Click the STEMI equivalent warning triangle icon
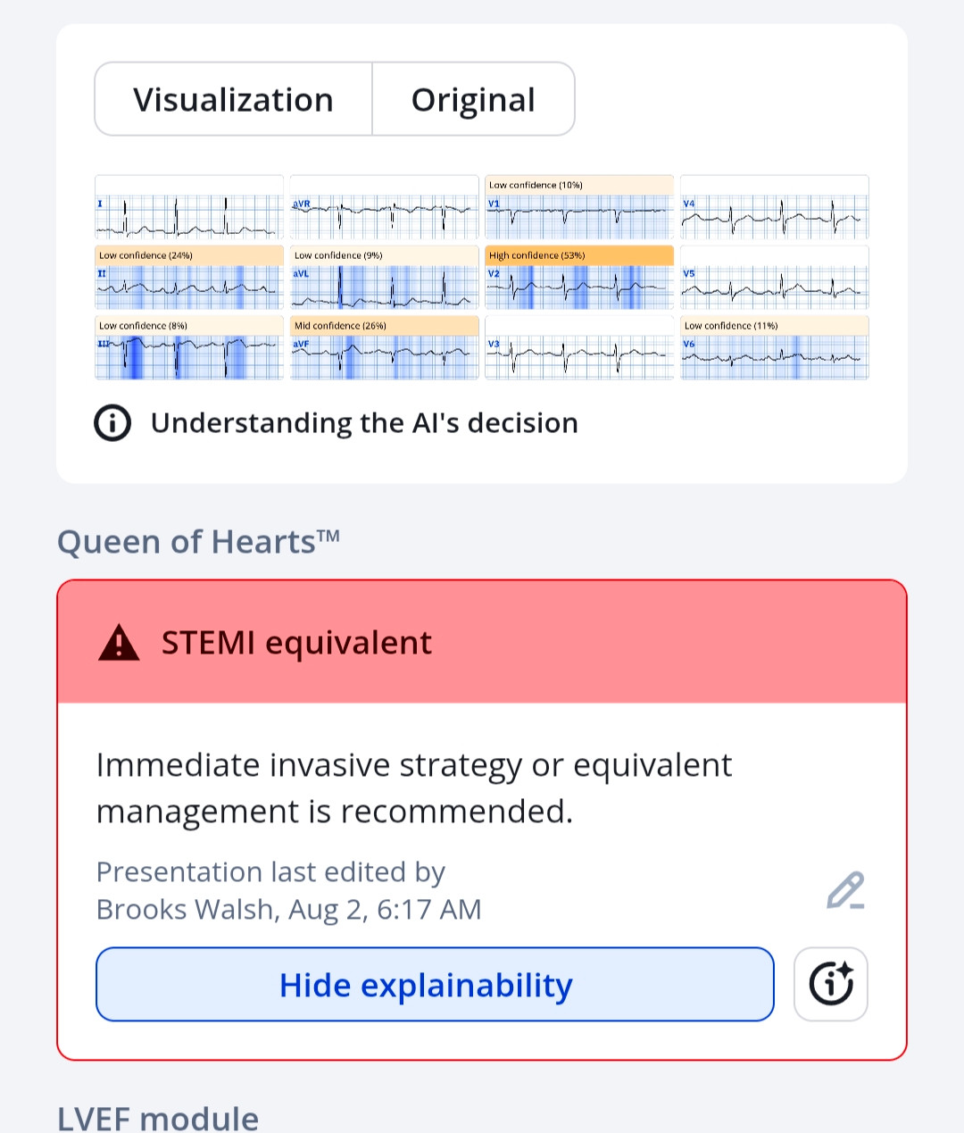964x1133 pixels. 119,642
